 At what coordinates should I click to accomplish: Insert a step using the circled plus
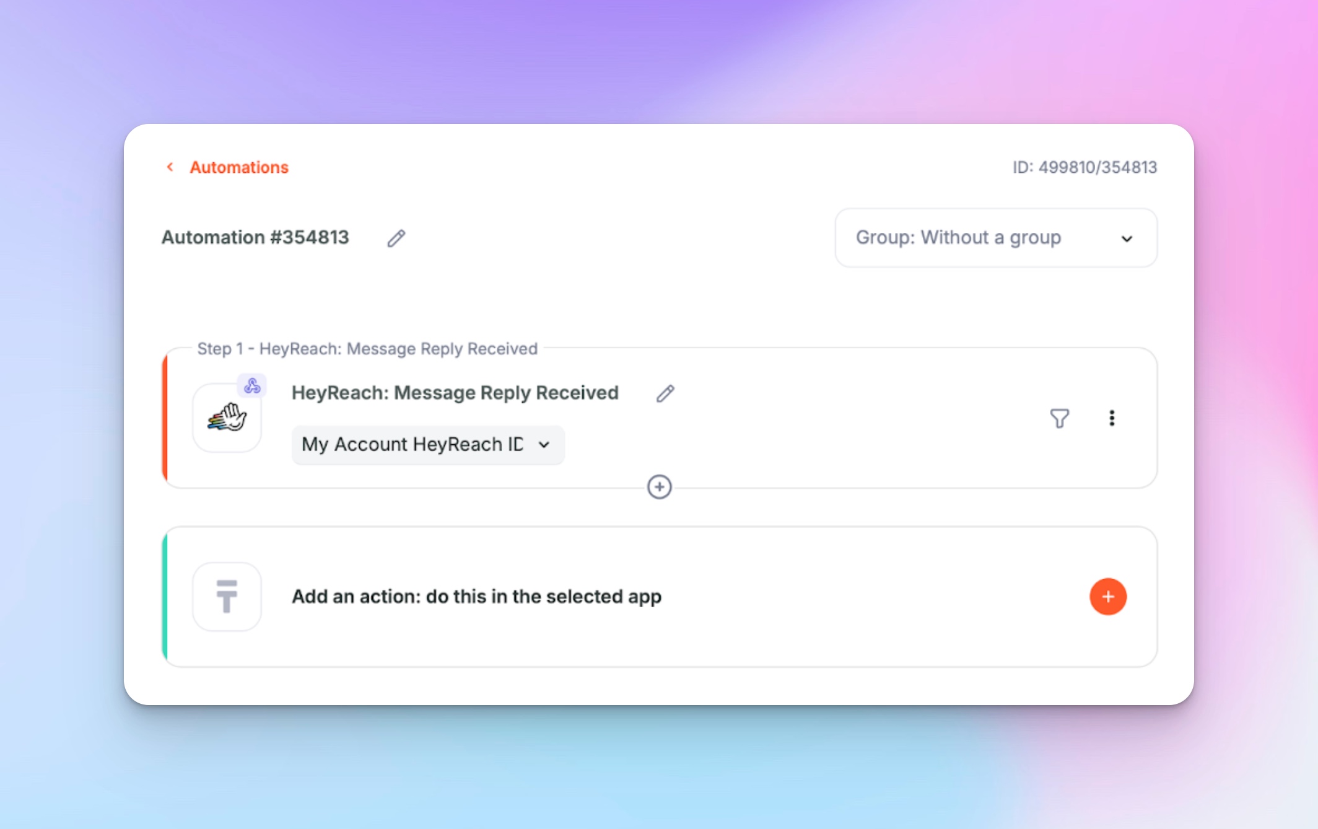point(660,487)
